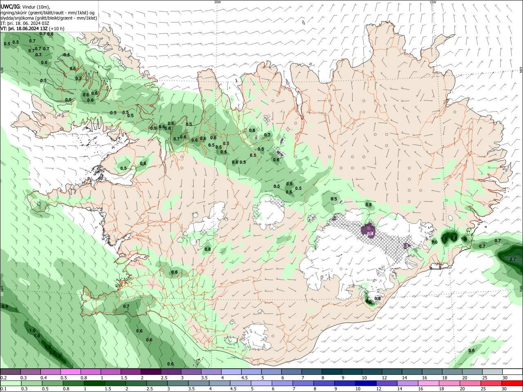
Task: Pick the pale grey swatch labelled 25 in snow scale
Action: pos(492,372)
